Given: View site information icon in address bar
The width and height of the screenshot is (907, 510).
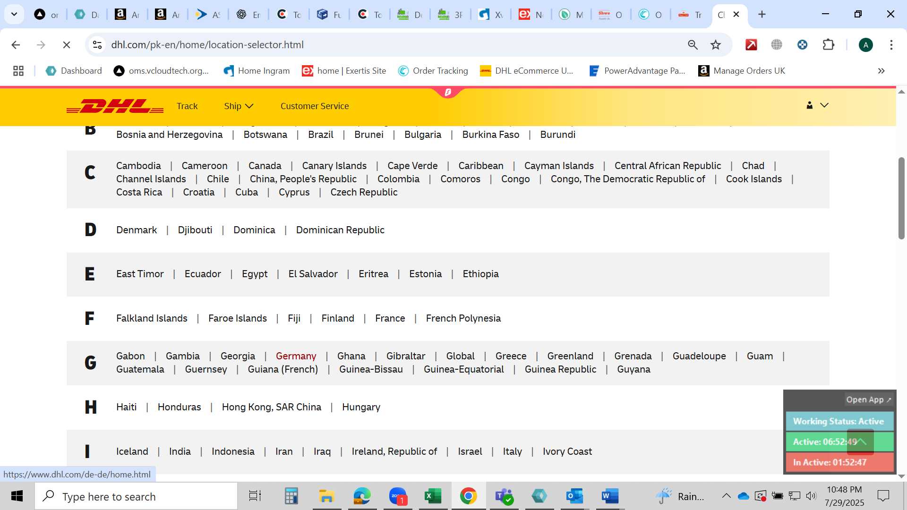Looking at the screenshot, I should click(x=97, y=45).
